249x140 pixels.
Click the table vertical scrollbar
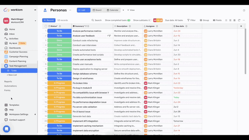(245, 51)
